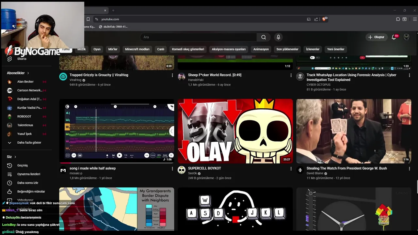Image resolution: width=418 pixels, height=235 pixels.
Task: Select the Oyun filter chip
Action: [97, 49]
